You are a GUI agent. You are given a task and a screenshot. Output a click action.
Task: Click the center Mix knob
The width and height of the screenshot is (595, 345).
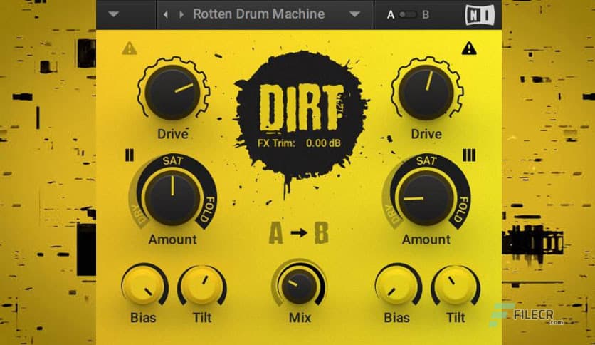(299, 286)
